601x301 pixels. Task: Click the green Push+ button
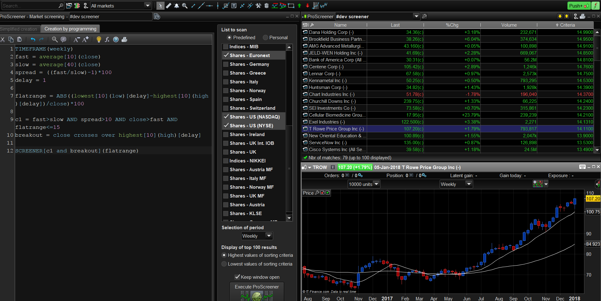click(579, 6)
